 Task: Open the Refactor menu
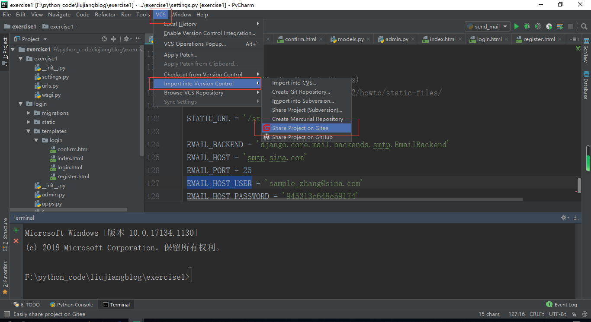105,15
